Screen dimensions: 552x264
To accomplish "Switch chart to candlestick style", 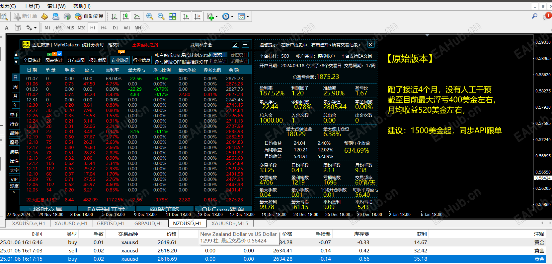I will point(125,16).
